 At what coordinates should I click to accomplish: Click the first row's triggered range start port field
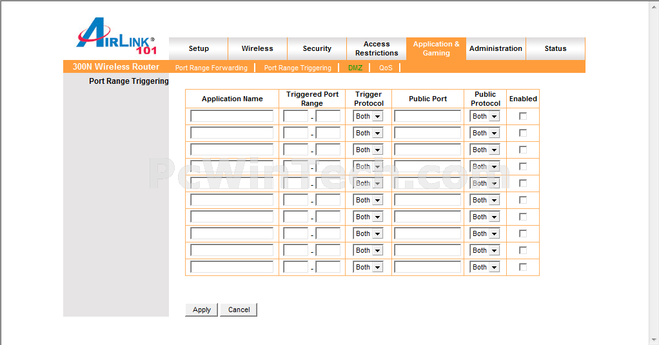[296, 116]
